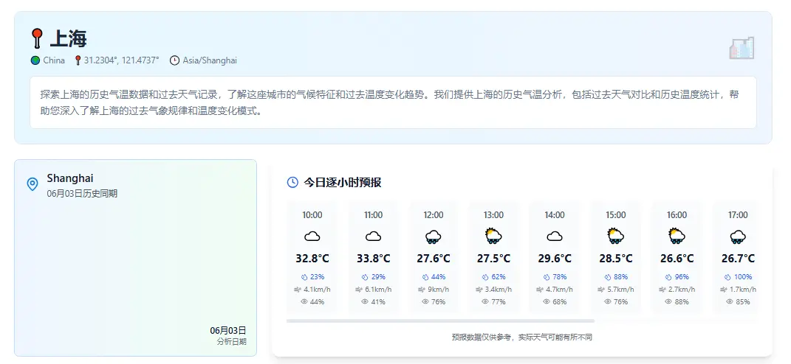Click the coordinates 31.2304°, 121.4737°
791x364 pixels.
click(x=121, y=60)
